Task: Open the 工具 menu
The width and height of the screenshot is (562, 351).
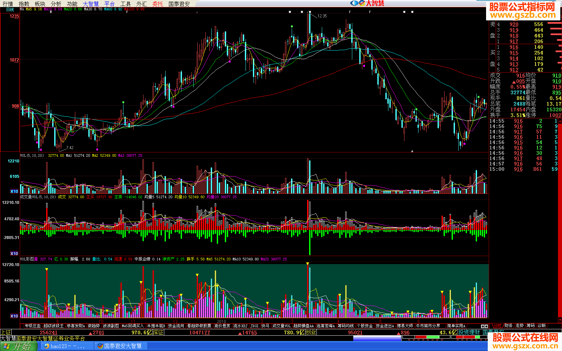Action: pos(126,4)
